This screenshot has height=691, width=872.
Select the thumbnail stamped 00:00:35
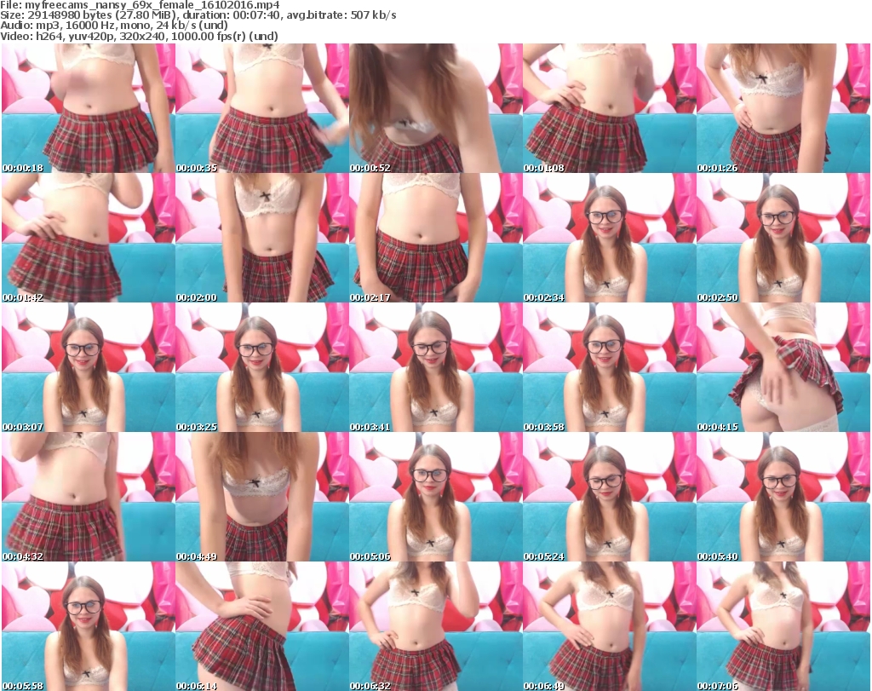(262, 108)
